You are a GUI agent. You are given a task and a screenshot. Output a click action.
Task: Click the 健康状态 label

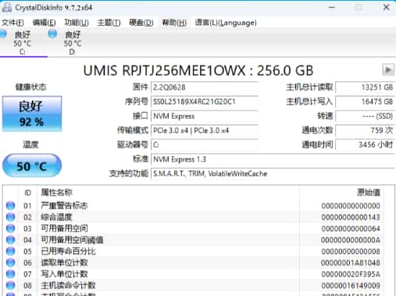[31, 87]
